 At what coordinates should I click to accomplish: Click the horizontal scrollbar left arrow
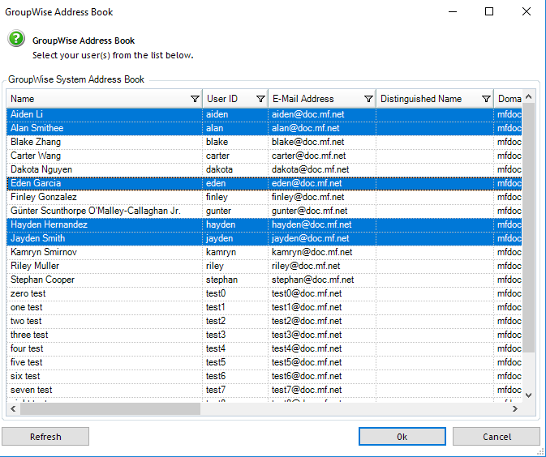pos(14,409)
